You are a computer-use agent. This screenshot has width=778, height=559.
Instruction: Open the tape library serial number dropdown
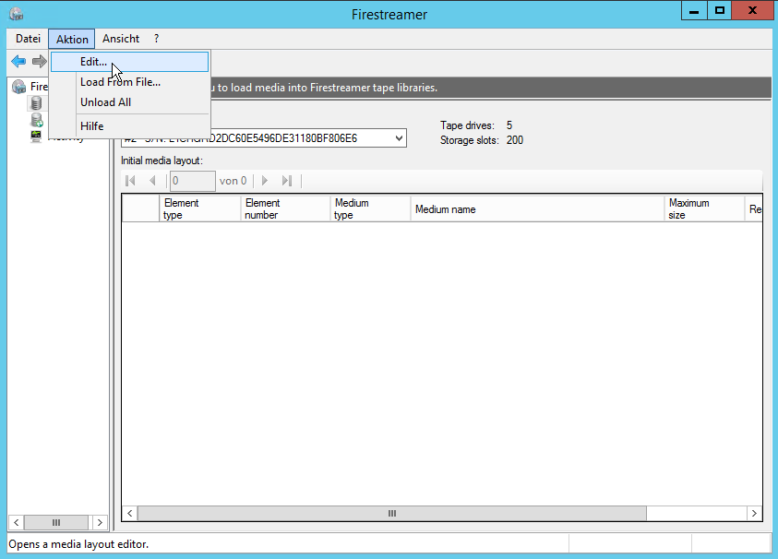click(399, 138)
